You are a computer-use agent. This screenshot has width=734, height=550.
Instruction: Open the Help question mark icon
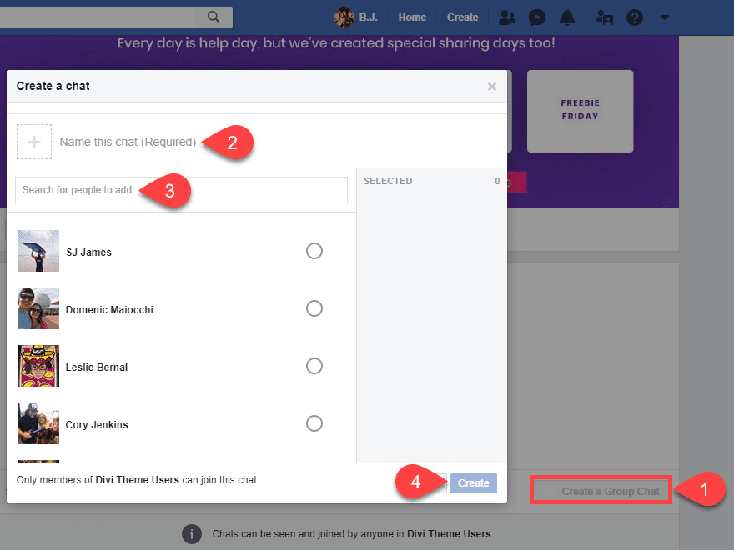(x=635, y=17)
